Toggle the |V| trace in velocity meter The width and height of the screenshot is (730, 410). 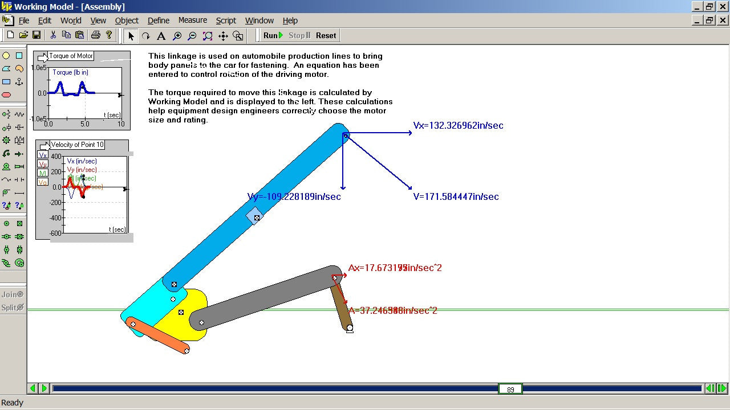[43, 173]
